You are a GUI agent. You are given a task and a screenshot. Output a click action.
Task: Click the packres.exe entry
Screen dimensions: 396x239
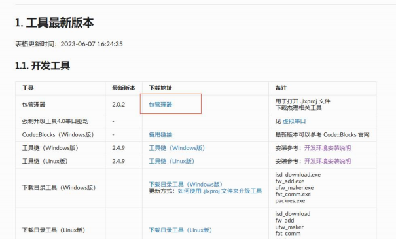[x=290, y=201]
